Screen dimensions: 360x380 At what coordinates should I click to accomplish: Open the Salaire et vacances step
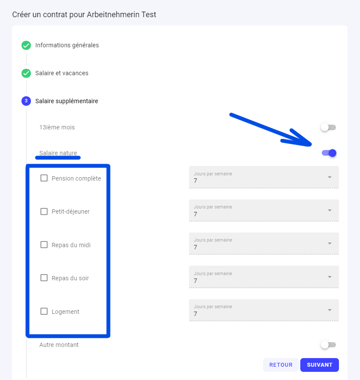pyautogui.click(x=62, y=73)
